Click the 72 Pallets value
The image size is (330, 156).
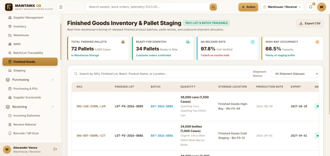click(x=82, y=49)
